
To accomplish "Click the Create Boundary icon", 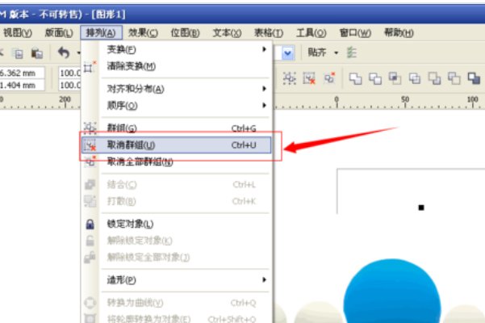I will (x=474, y=78).
